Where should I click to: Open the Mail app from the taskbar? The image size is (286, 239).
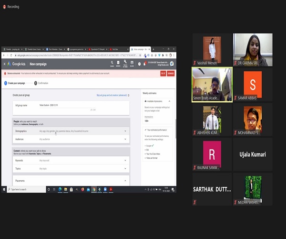pyautogui.click(x=88, y=189)
